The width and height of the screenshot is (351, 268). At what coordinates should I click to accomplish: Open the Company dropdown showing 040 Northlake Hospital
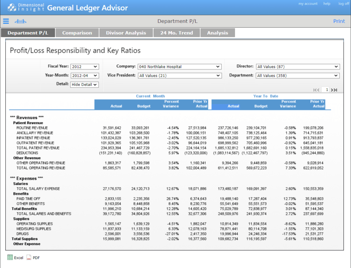(179, 67)
